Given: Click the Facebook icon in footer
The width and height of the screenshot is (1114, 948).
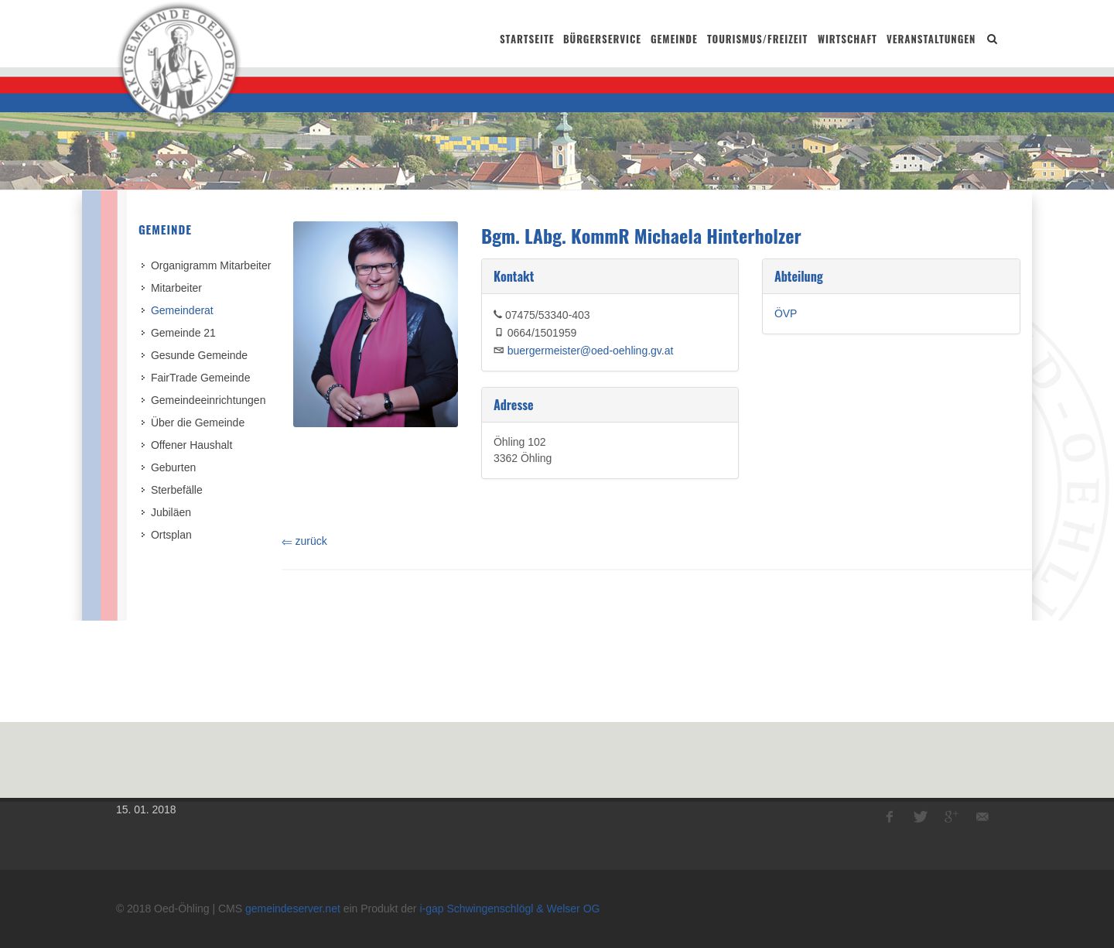Looking at the screenshot, I should tap(890, 816).
